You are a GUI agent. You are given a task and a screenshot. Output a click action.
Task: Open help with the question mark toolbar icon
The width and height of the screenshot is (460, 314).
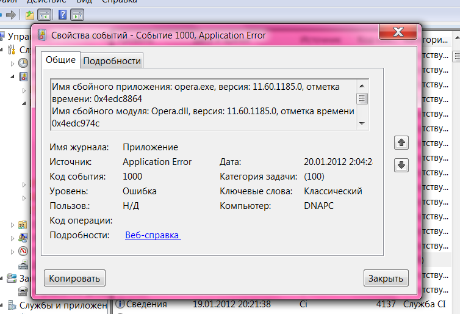(x=62, y=15)
